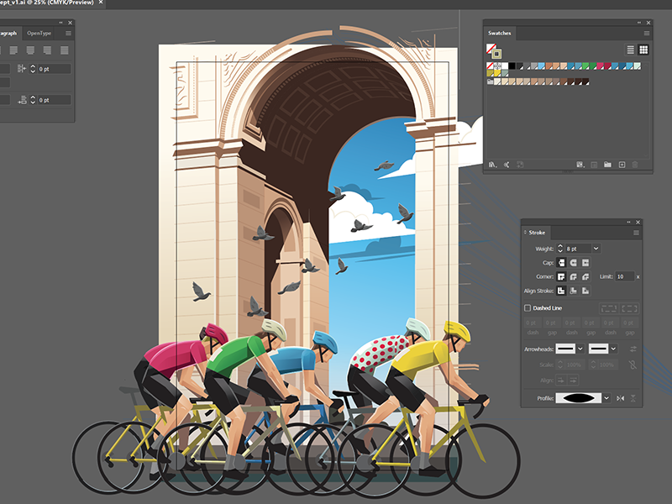Create a New Color Group folder

coord(607,165)
